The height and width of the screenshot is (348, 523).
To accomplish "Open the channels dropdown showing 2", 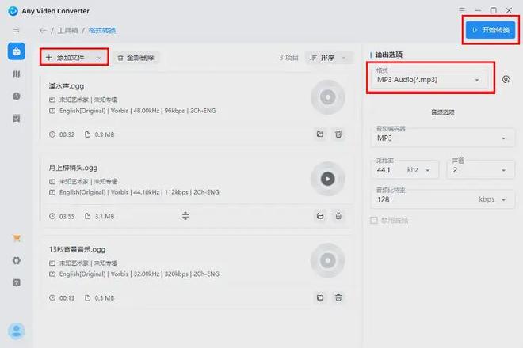I will pos(480,169).
